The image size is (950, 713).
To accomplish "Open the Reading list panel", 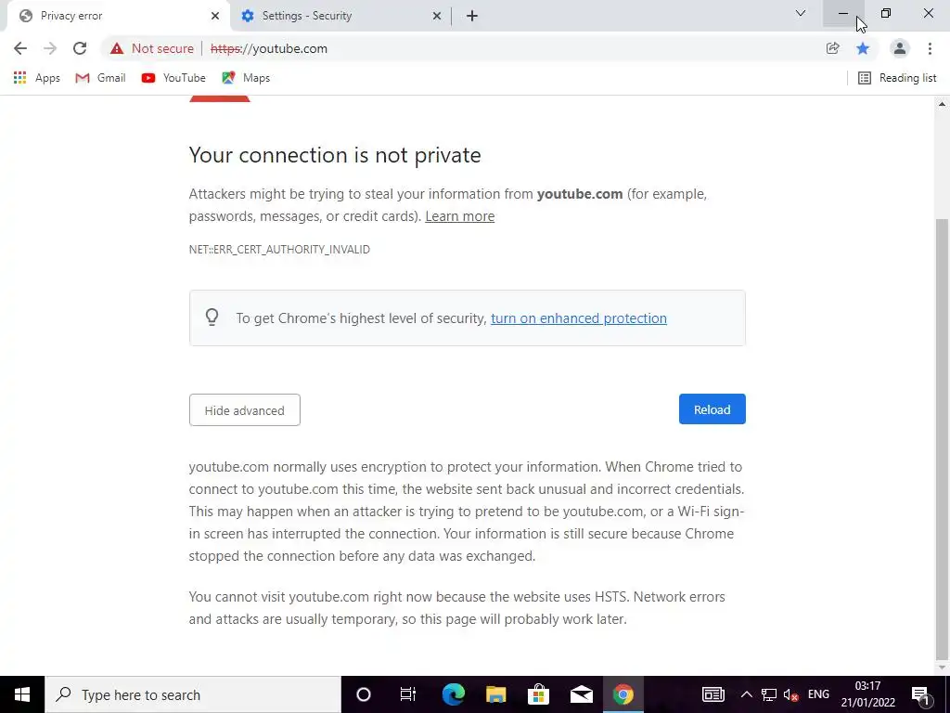I will (897, 78).
